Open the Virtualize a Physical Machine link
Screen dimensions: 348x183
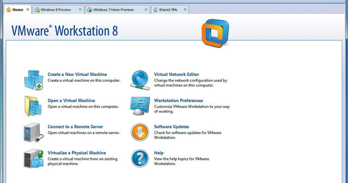(x=77, y=153)
